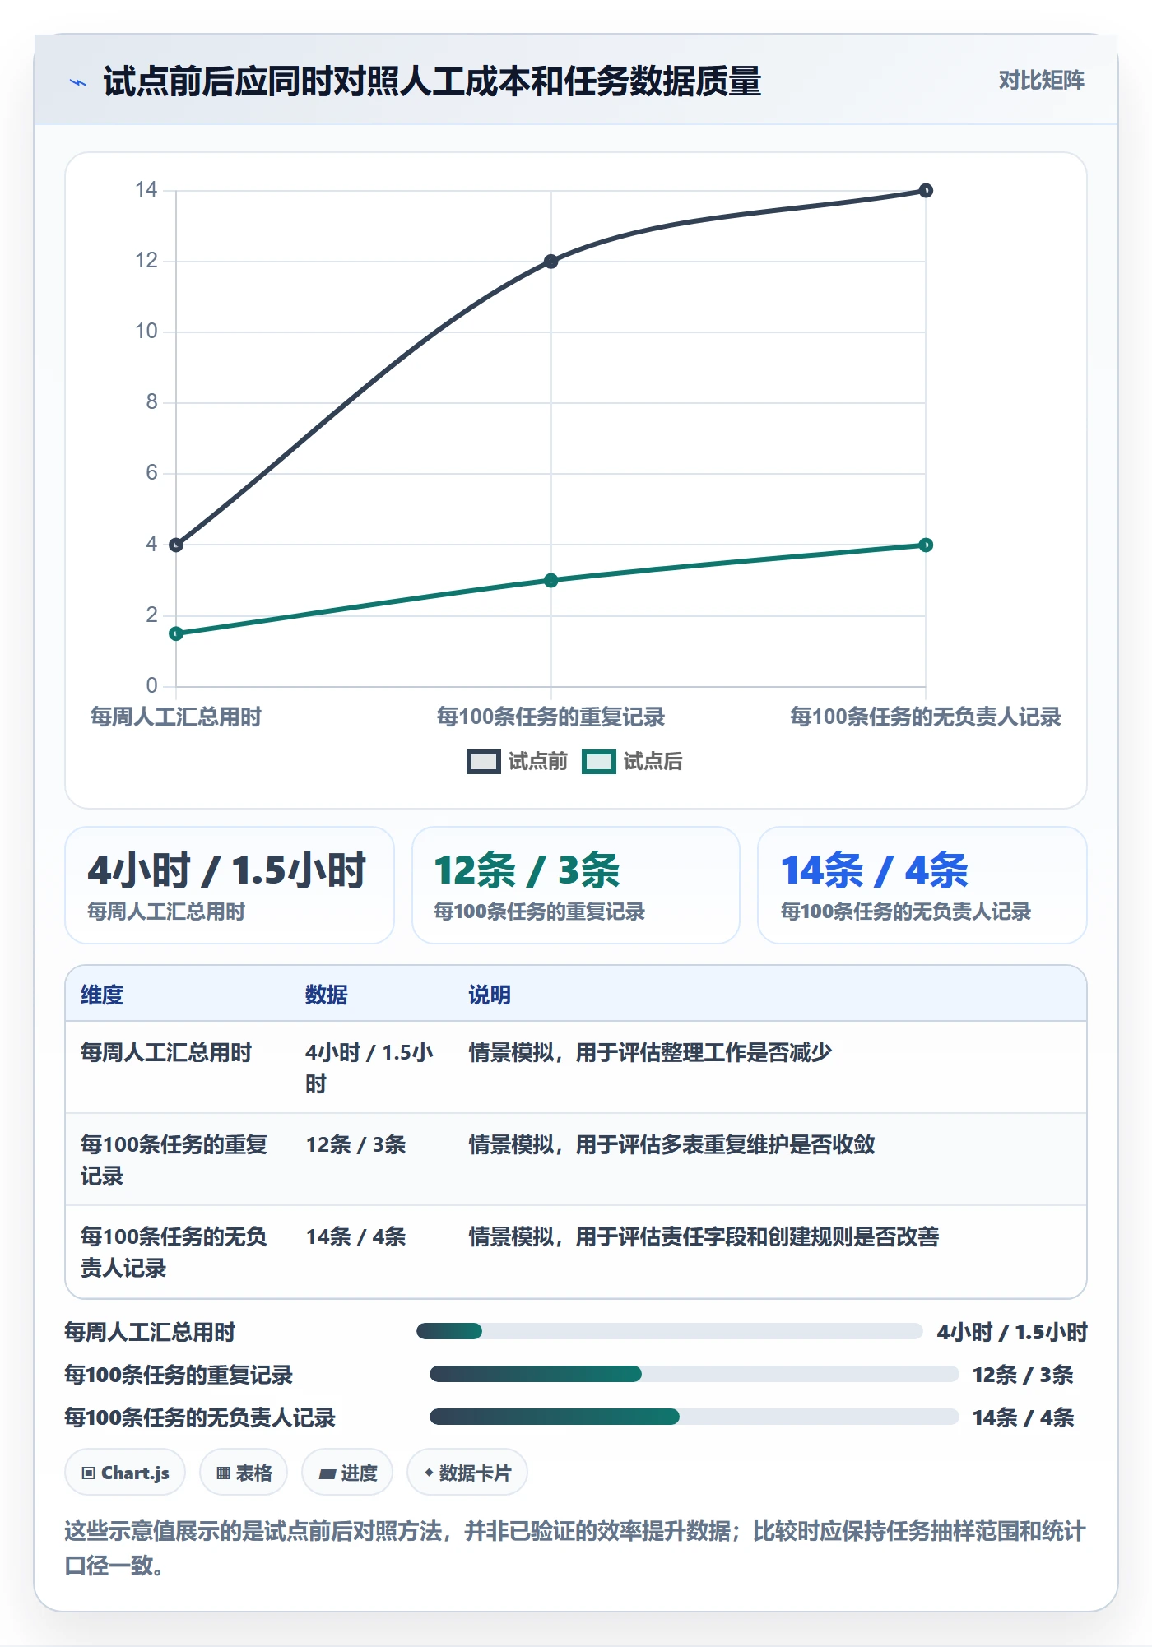Click the 试点后 data point at 3
This screenshot has height=1647, width=1152.
pyautogui.click(x=551, y=580)
